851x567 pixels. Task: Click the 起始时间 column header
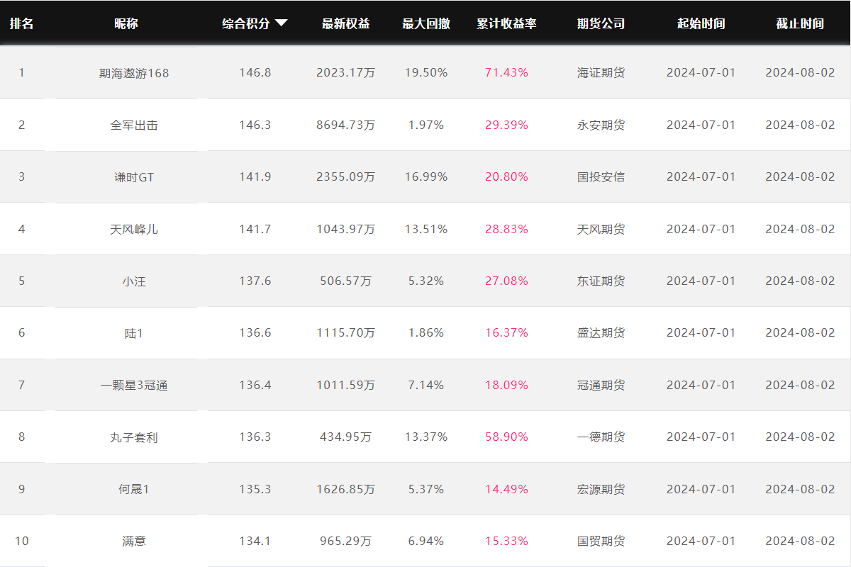[701, 23]
